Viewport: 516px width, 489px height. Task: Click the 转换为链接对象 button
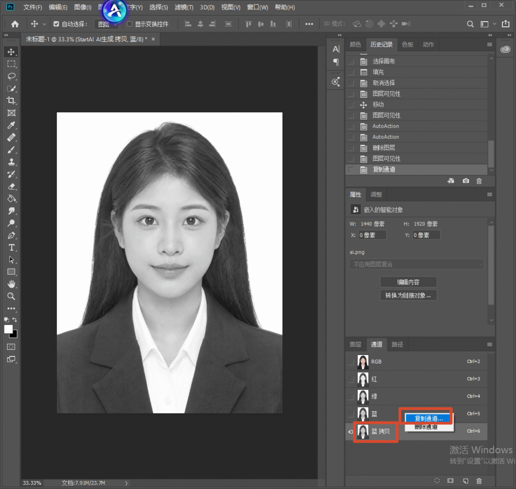[408, 295]
